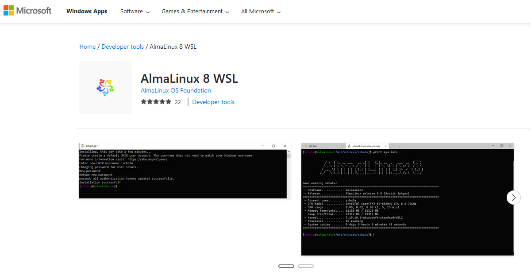Open Developer tools in the breadcrumb
This screenshot has height=279, width=531.
pyautogui.click(x=123, y=46)
